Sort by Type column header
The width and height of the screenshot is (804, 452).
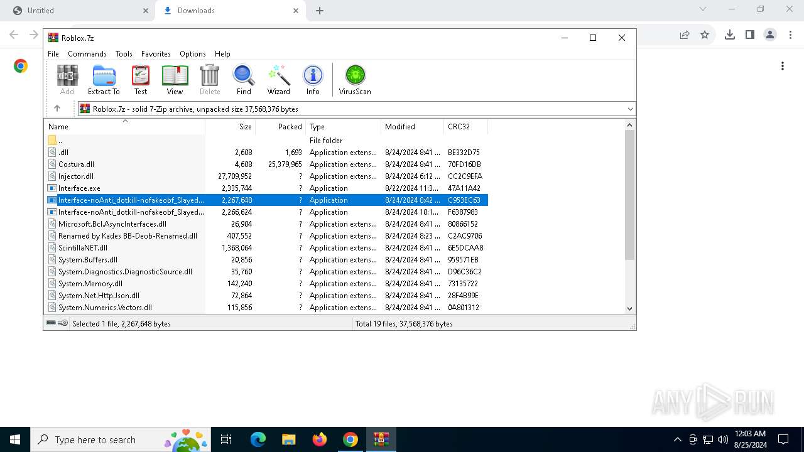click(x=343, y=126)
